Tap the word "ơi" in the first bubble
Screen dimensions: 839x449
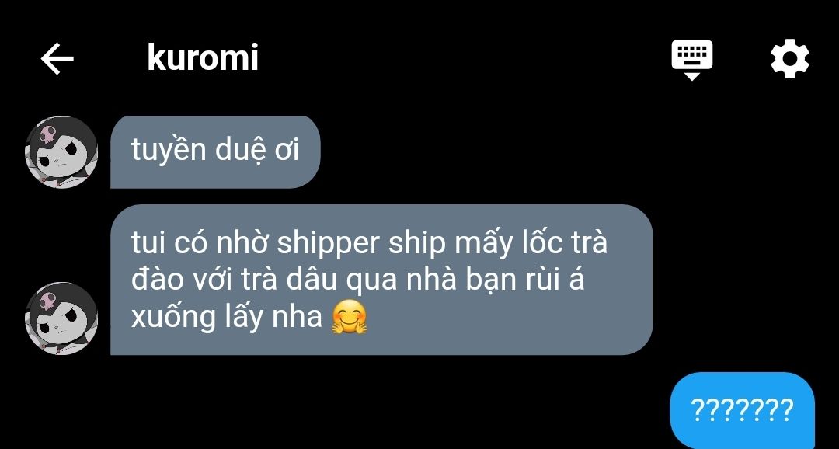pyautogui.click(x=286, y=151)
